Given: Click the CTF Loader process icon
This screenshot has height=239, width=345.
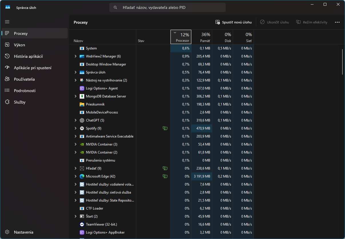Looking at the screenshot, I should [x=82, y=208].
